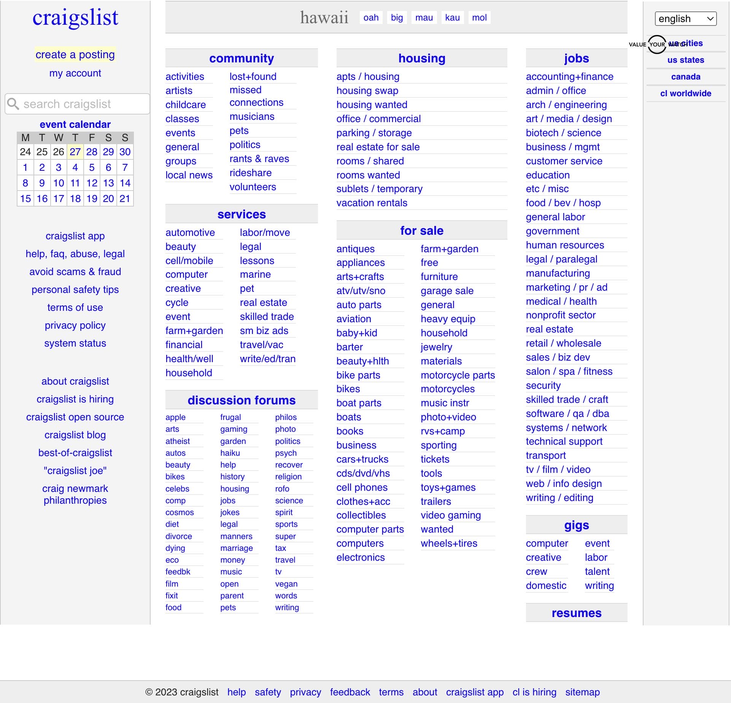Open the apts / housing category
Screen dimensions: 731x703
368,76
